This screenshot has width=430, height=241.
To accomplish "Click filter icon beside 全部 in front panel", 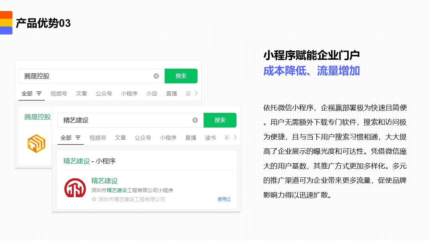I will [x=78, y=138].
